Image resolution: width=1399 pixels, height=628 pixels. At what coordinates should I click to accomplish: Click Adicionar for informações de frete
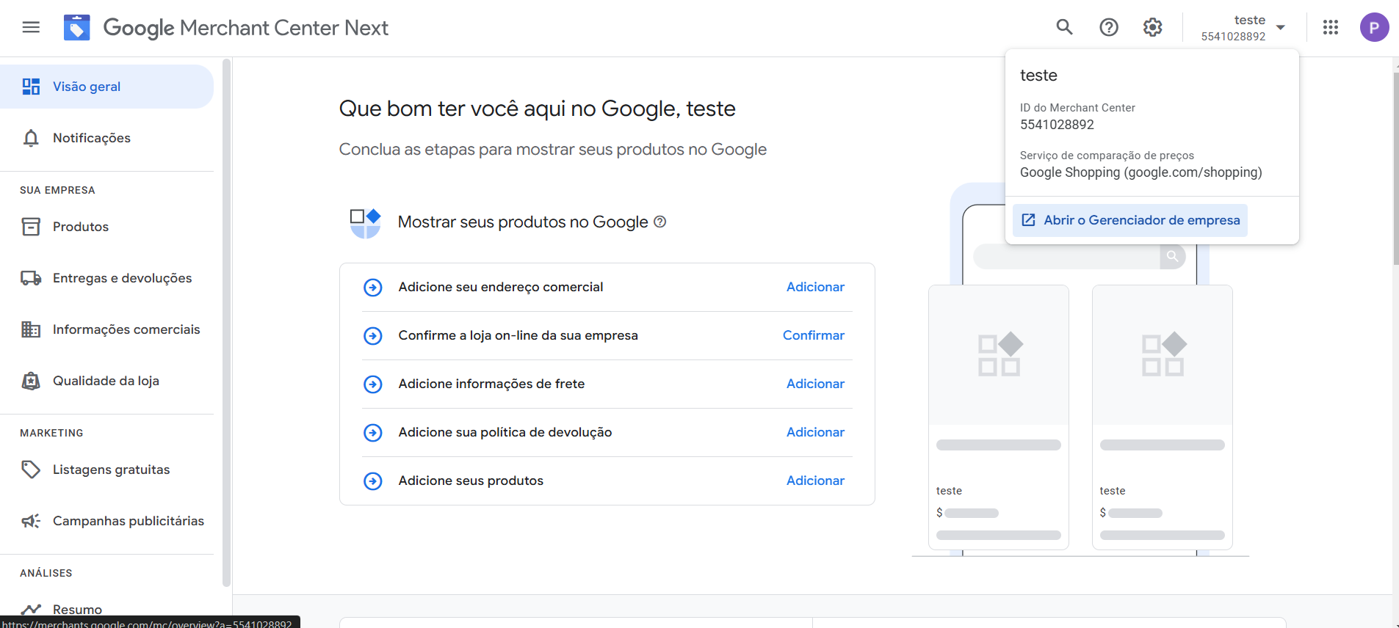[815, 384]
